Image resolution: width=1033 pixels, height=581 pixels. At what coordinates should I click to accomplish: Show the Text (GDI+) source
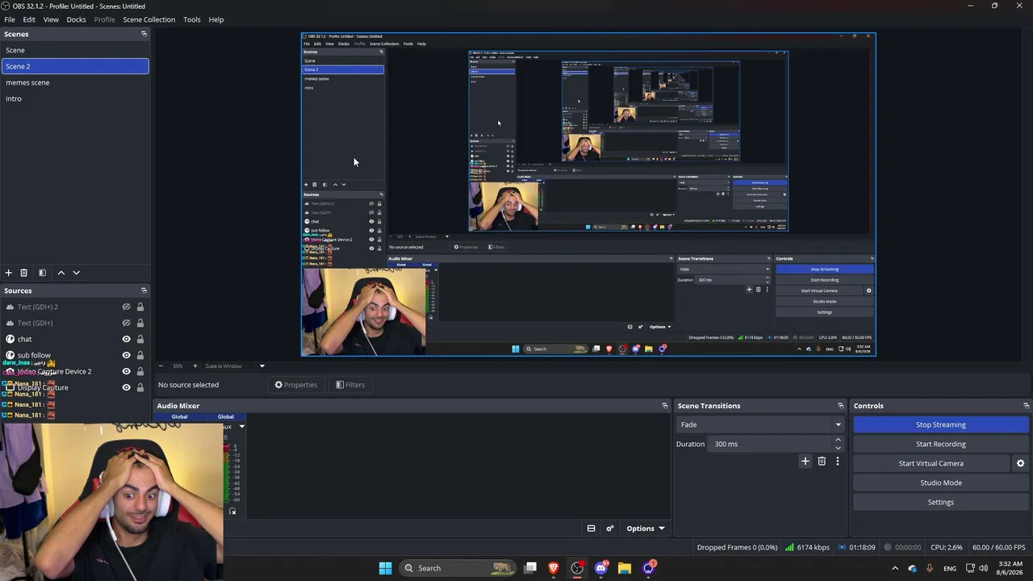coord(126,323)
